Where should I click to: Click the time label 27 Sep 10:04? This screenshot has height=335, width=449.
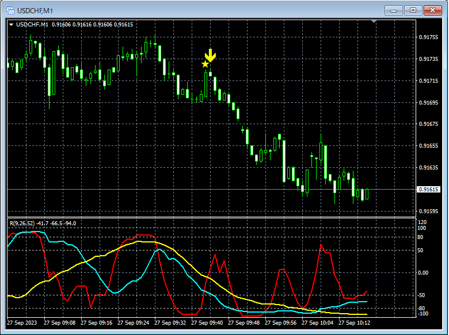coord(318,323)
